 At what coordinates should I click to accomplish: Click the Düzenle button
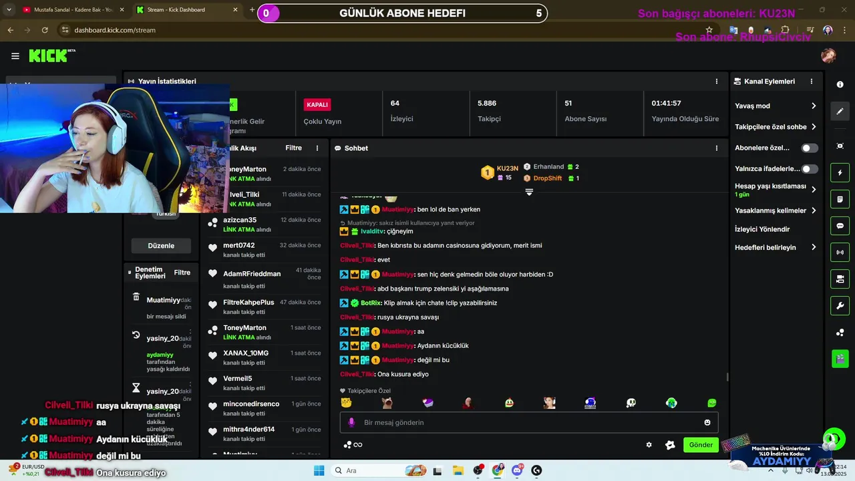coord(161,246)
